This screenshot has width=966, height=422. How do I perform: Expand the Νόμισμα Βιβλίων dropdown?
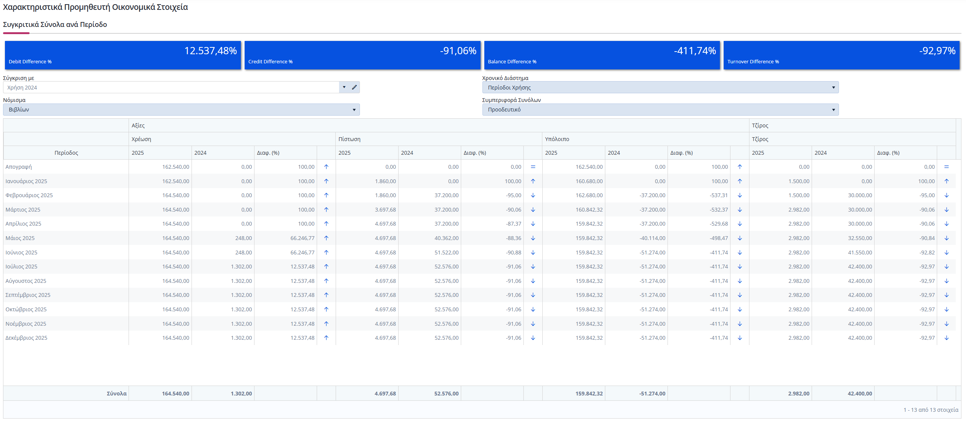pyautogui.click(x=181, y=110)
